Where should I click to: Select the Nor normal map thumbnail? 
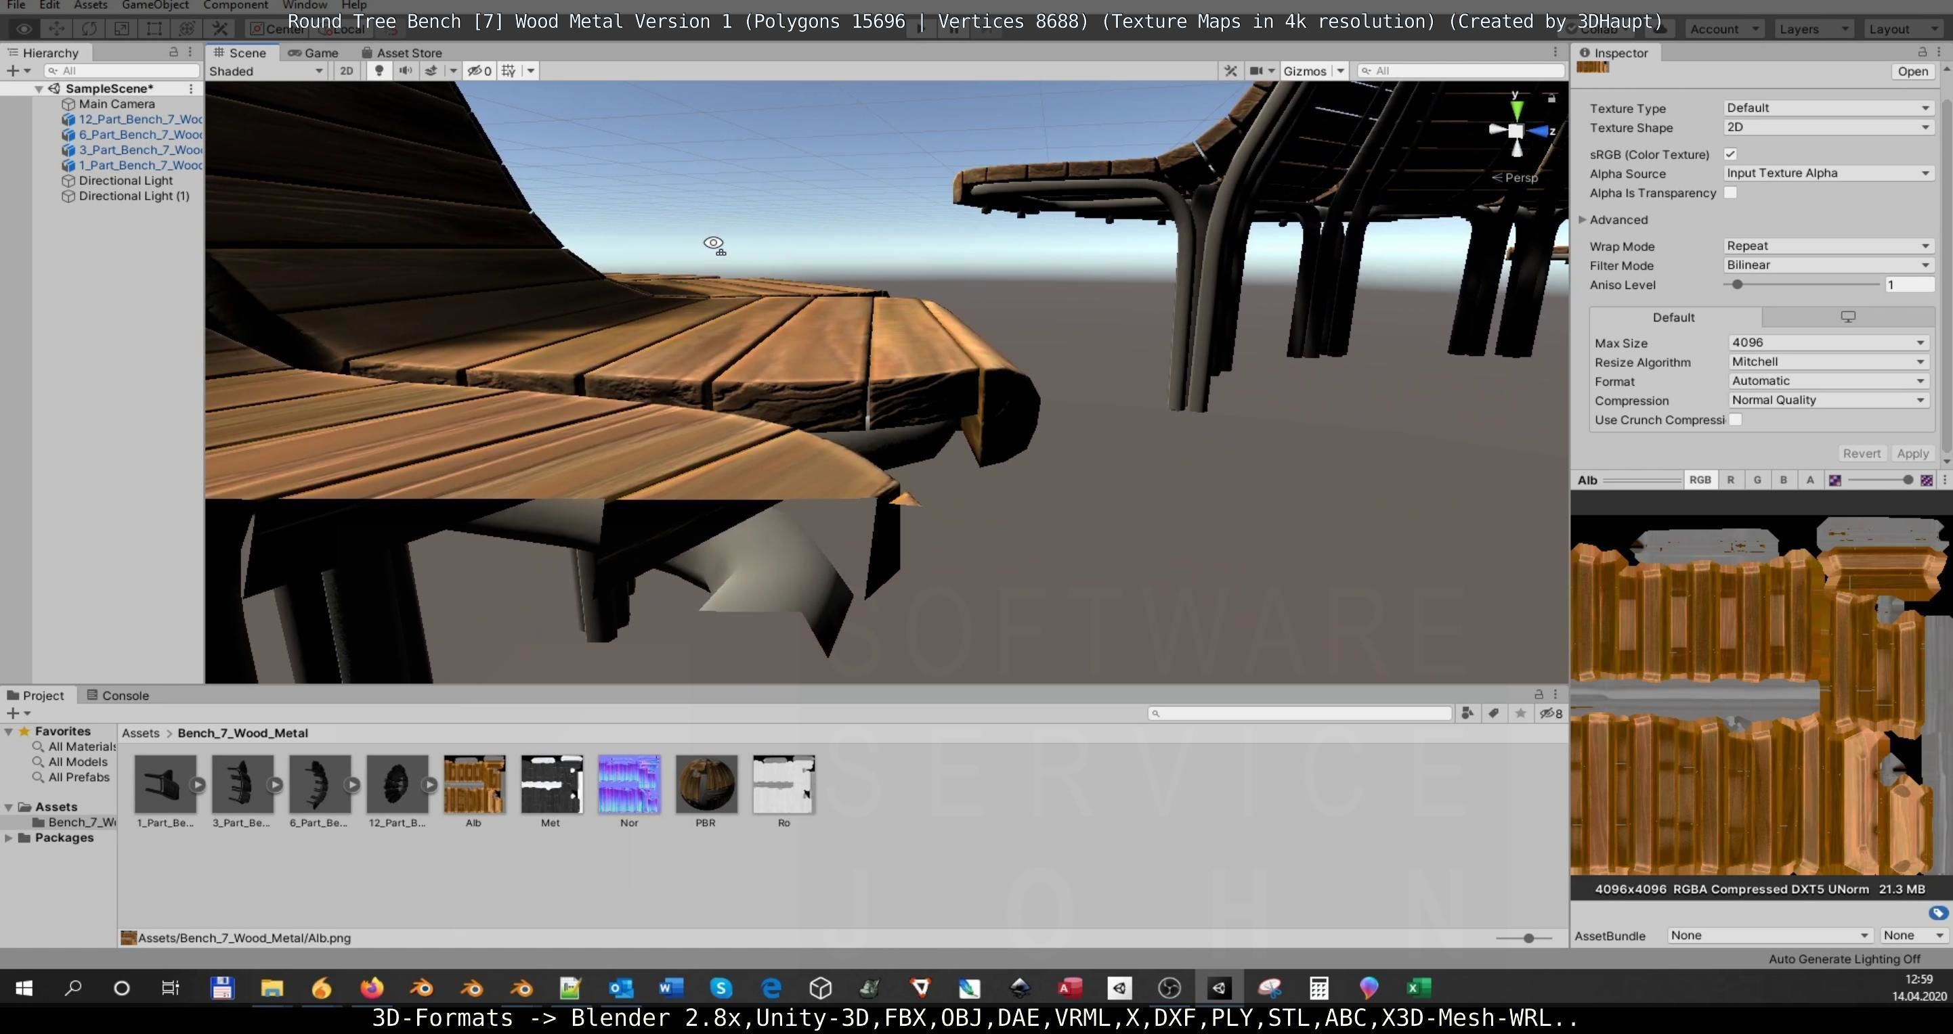[x=628, y=784]
